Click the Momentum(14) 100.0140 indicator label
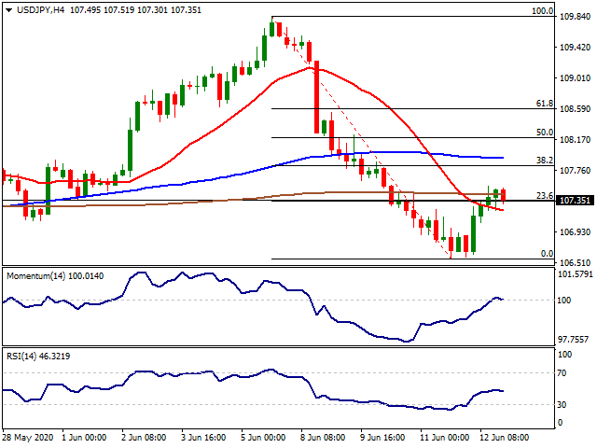This screenshot has height=448, width=597. 55,276
